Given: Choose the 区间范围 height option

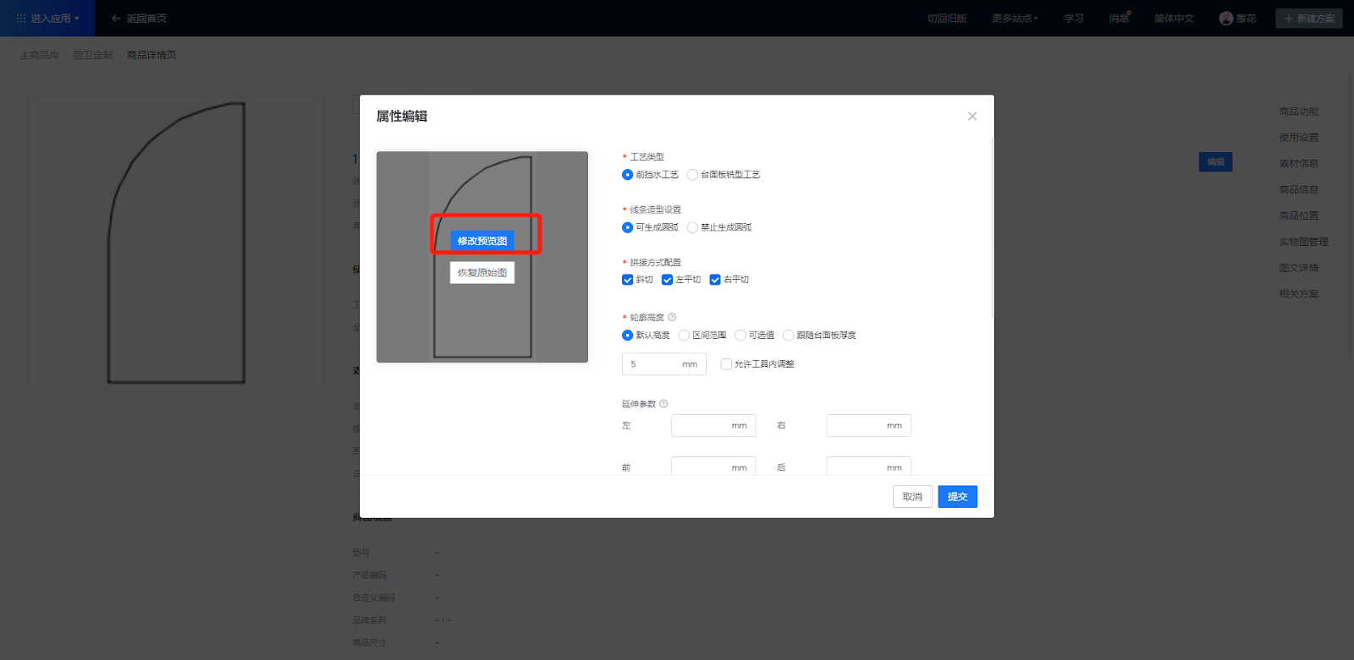Looking at the screenshot, I should pyautogui.click(x=684, y=335).
